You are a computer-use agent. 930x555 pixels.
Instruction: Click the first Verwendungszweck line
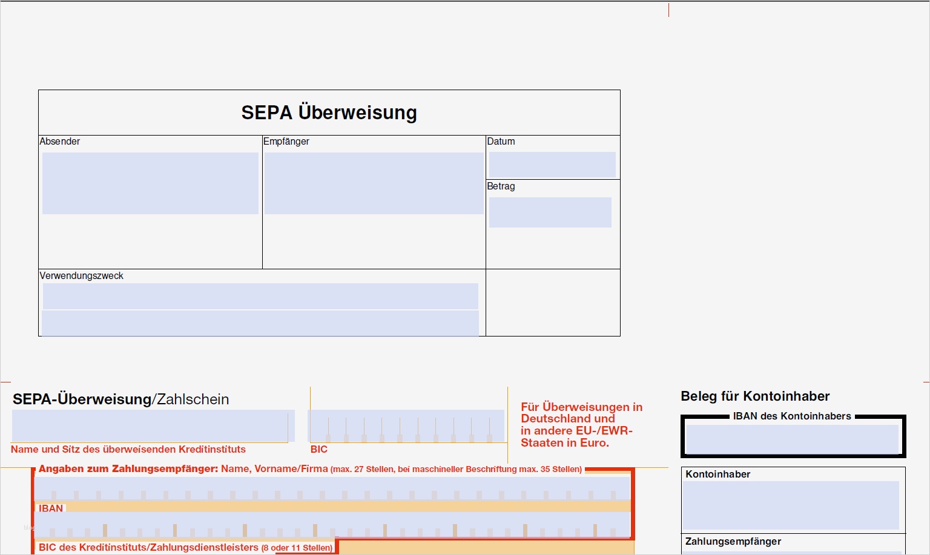pos(259,297)
